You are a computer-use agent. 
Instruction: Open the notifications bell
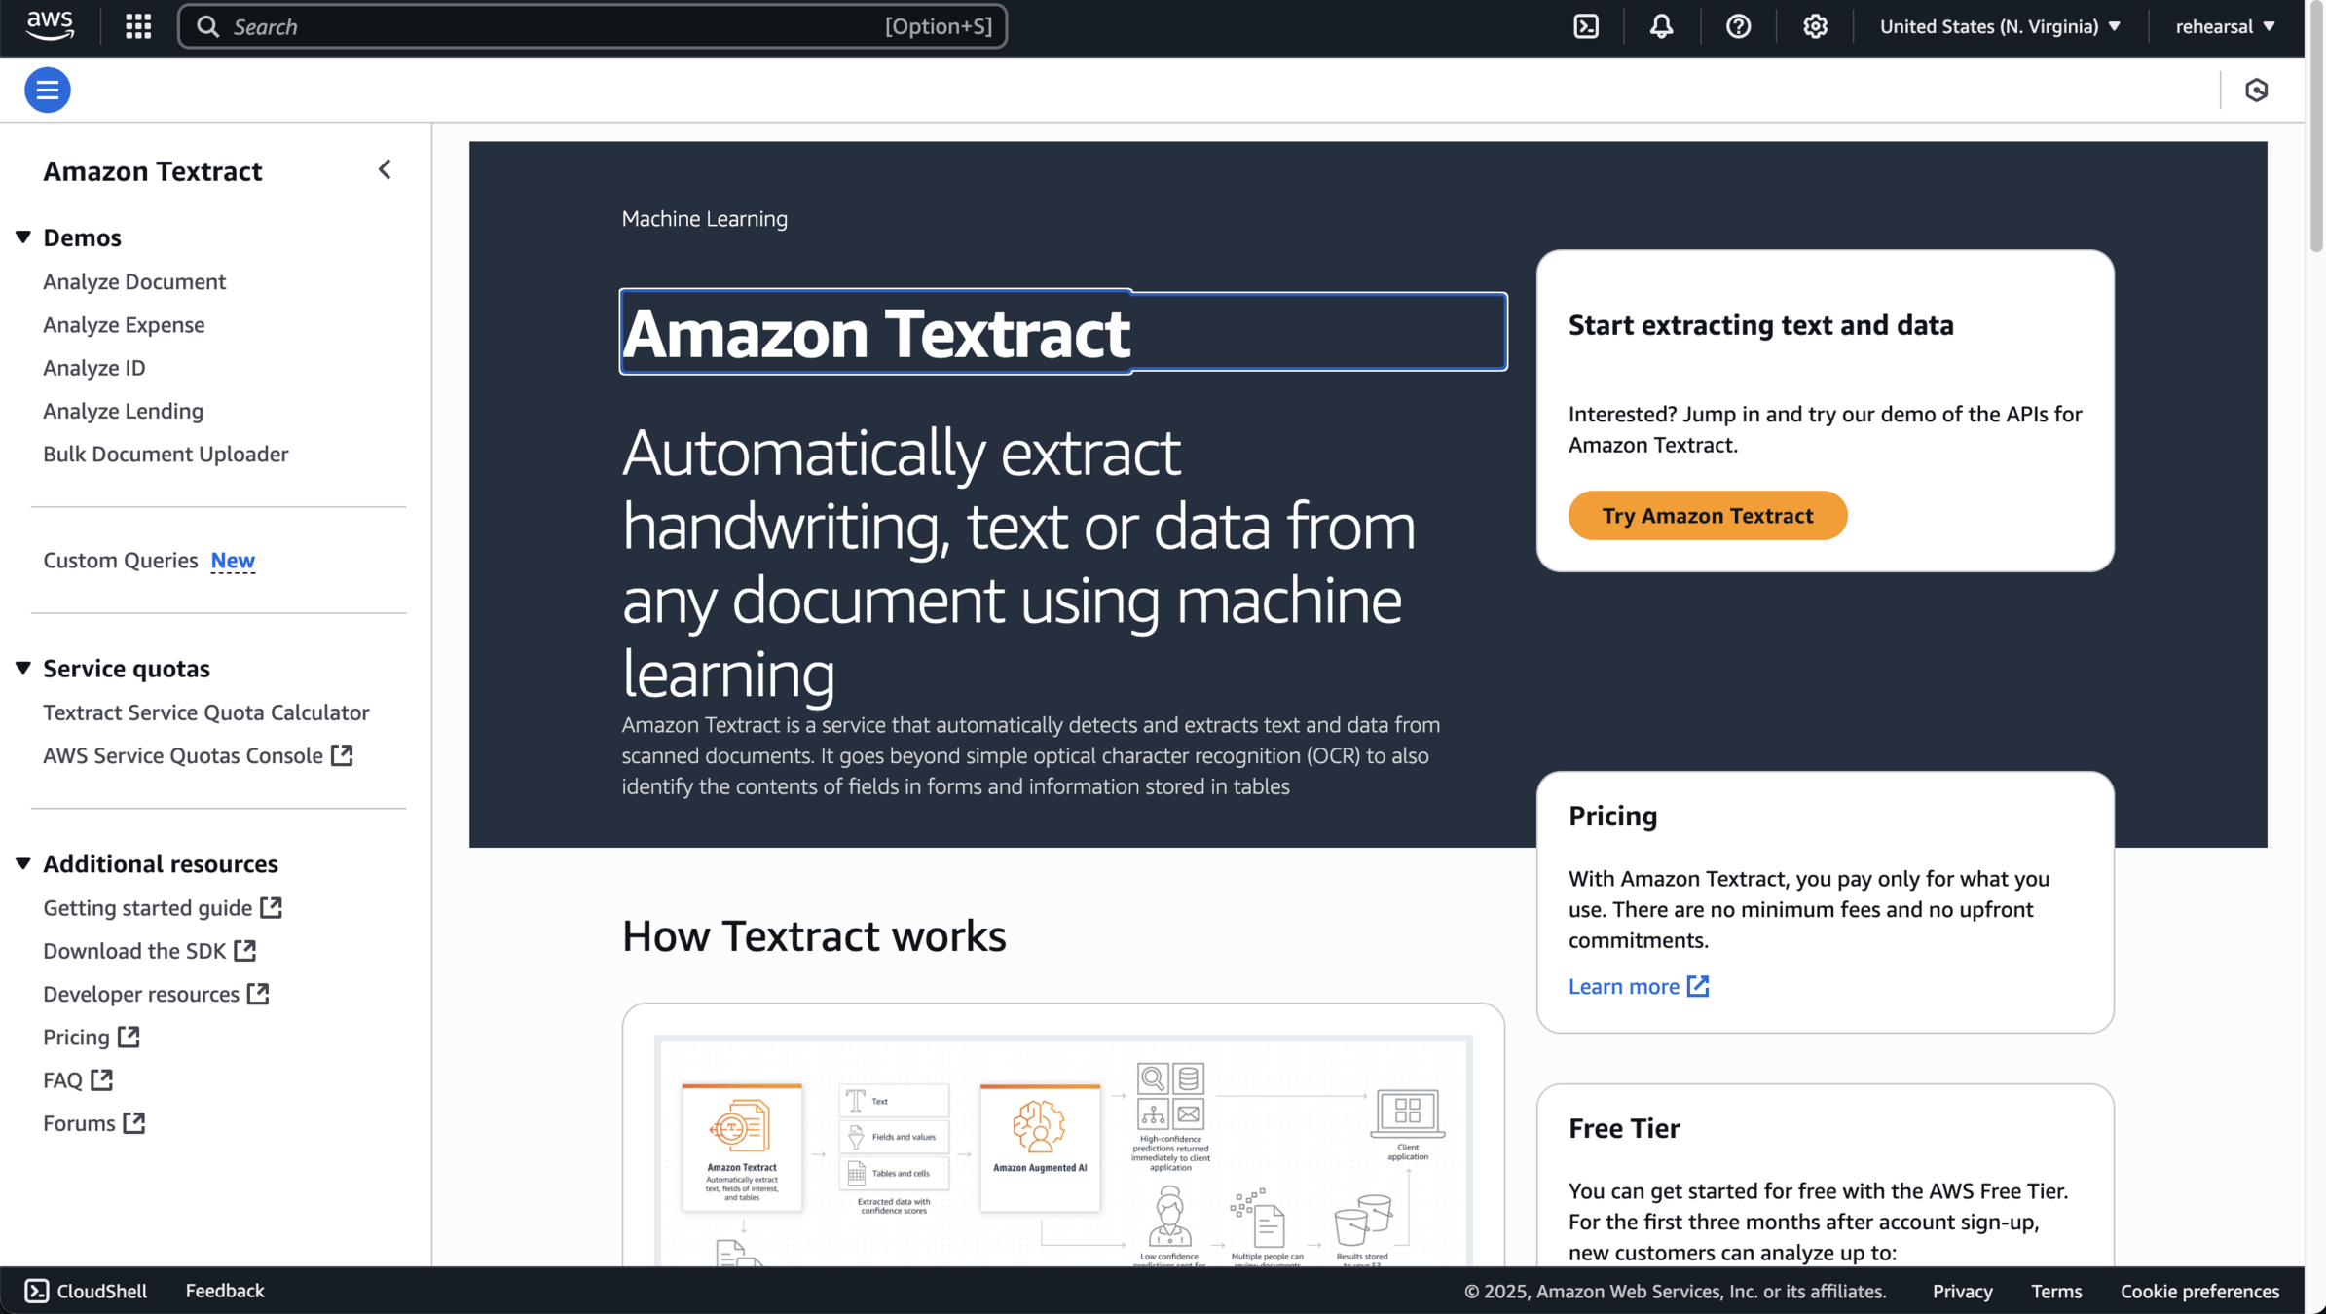click(x=1661, y=26)
